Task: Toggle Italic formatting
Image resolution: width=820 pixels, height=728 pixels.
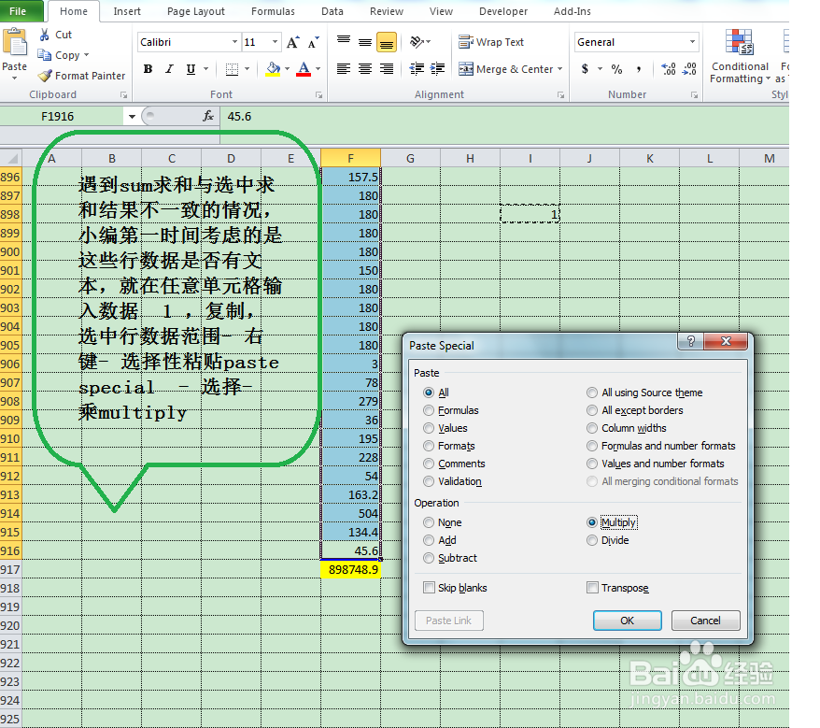Action: (169, 68)
